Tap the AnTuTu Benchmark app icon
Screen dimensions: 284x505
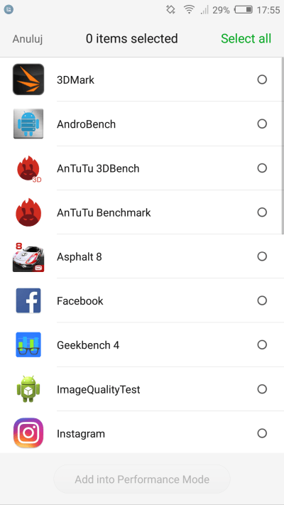[28, 212]
